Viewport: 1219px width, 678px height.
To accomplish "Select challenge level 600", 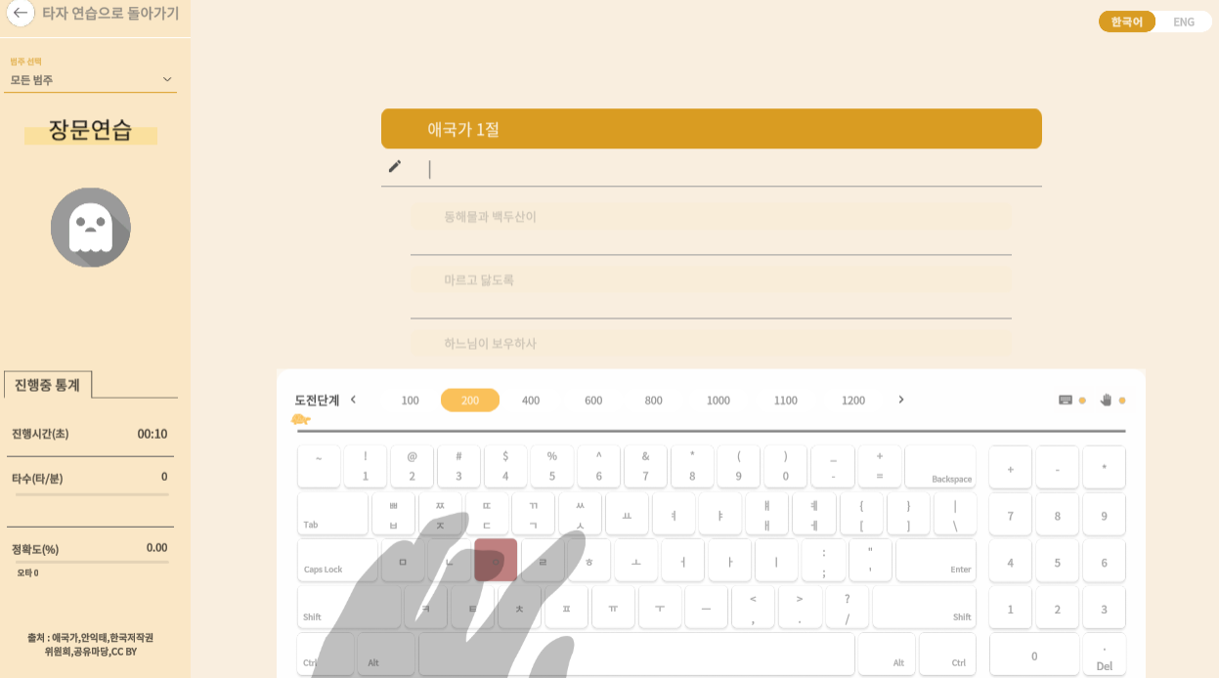I will [x=593, y=401].
